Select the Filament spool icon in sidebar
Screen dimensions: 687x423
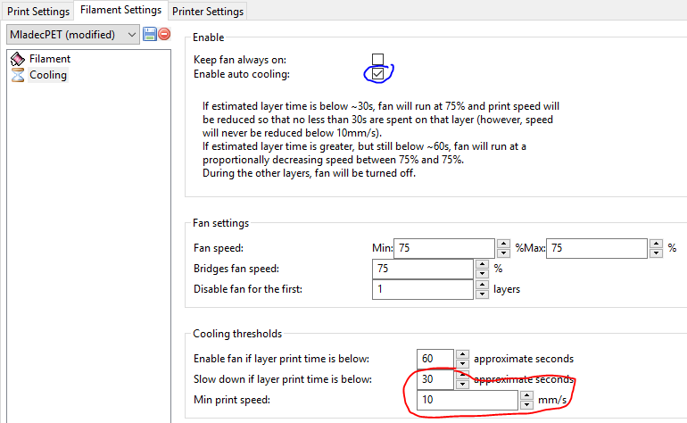(x=17, y=59)
